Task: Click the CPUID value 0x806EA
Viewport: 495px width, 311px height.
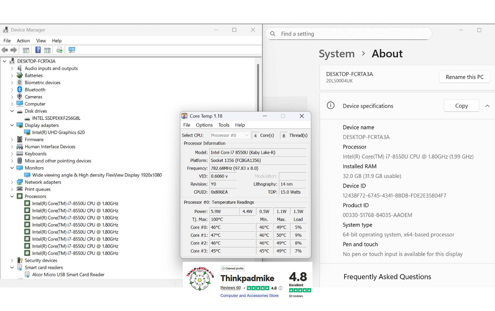Action: click(223, 192)
